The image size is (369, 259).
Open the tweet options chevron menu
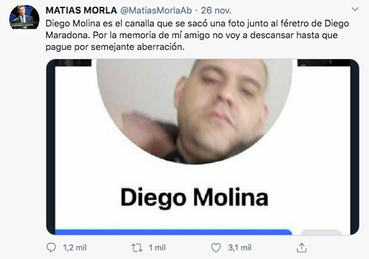(355, 9)
